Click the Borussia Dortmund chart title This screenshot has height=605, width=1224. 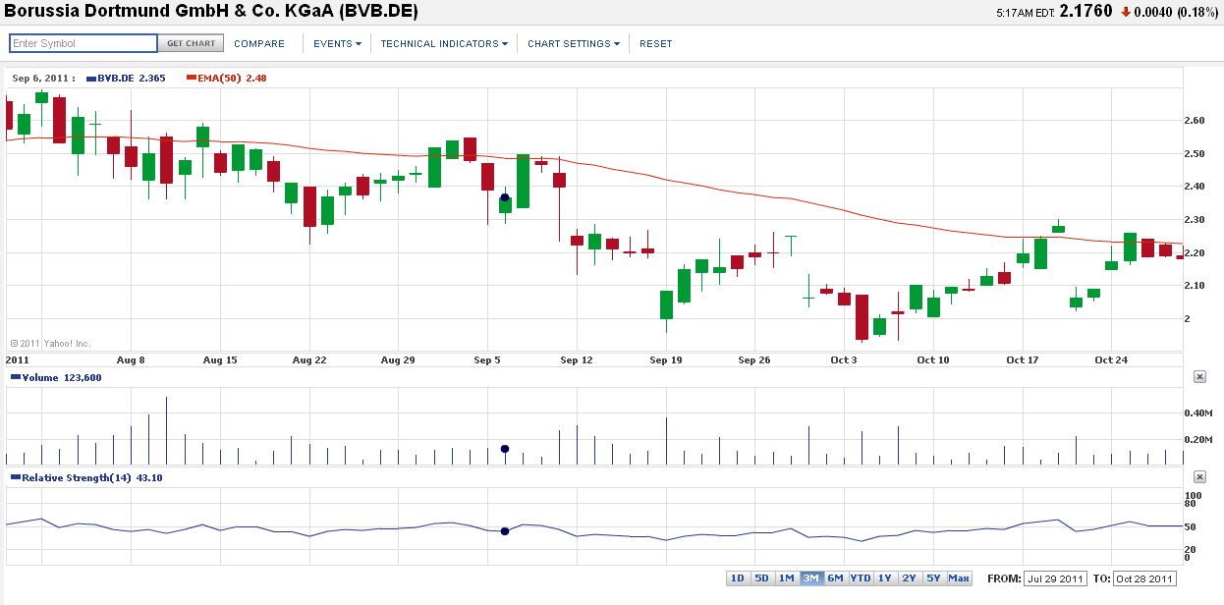click(x=212, y=12)
